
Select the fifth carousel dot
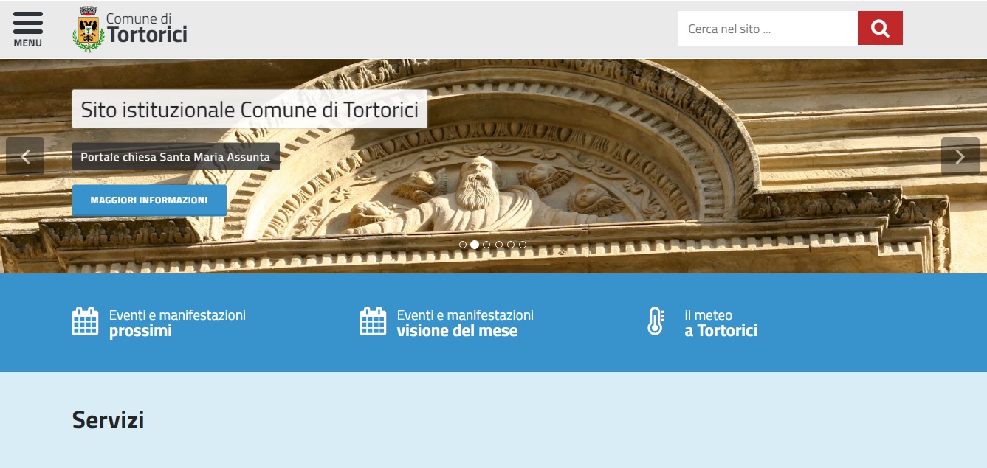(511, 245)
